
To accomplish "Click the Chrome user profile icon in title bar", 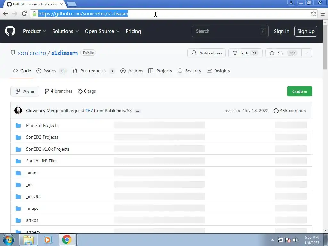I will (x=291, y=3).
